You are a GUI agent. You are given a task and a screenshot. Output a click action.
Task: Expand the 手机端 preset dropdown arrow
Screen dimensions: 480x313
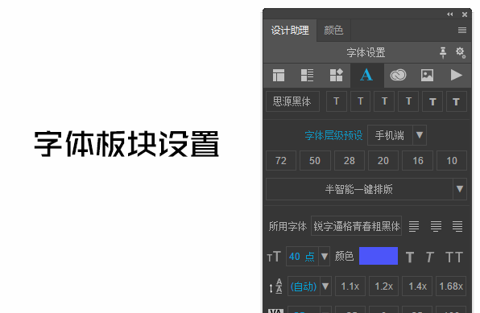click(x=420, y=135)
